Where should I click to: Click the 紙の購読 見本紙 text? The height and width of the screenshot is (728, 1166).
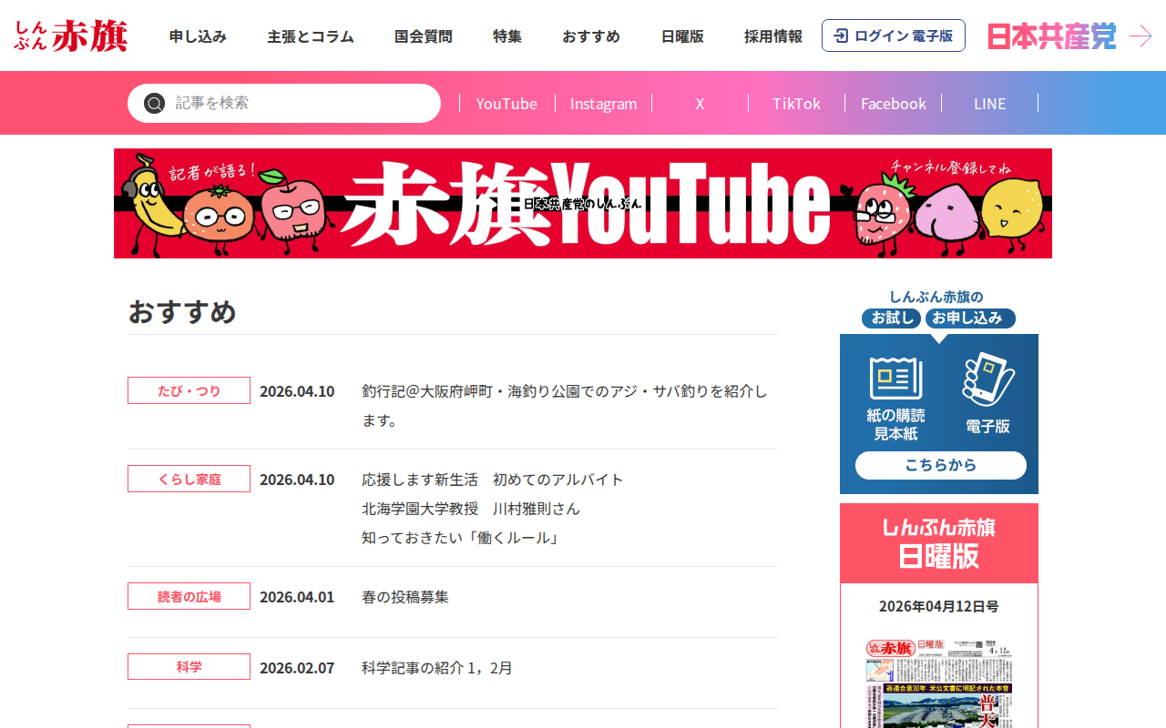pyautogui.click(x=895, y=424)
